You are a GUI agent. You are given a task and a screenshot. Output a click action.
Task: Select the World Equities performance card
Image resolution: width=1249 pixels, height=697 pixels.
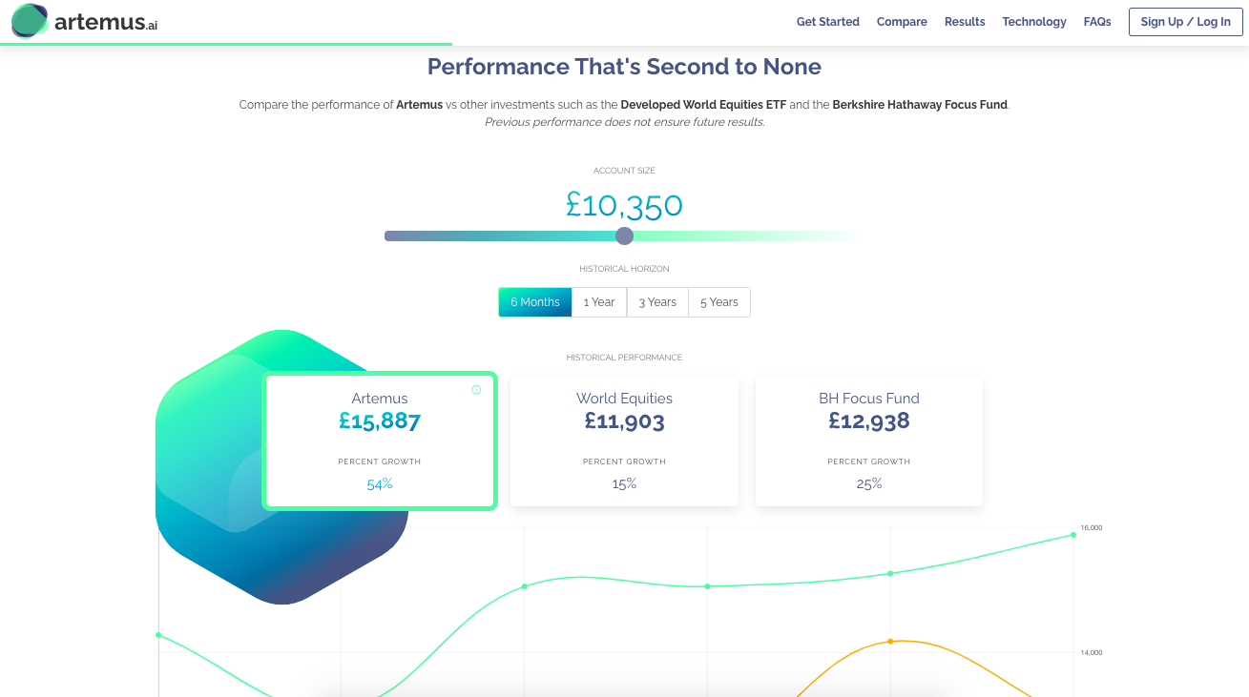click(624, 441)
